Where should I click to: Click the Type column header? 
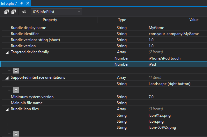(x=122, y=20)
